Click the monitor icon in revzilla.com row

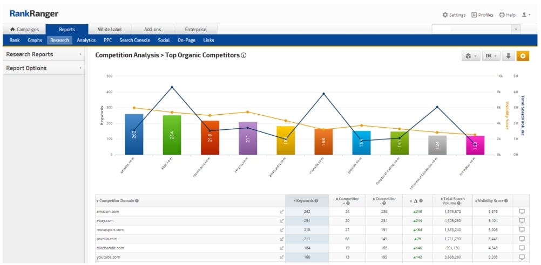point(522,239)
